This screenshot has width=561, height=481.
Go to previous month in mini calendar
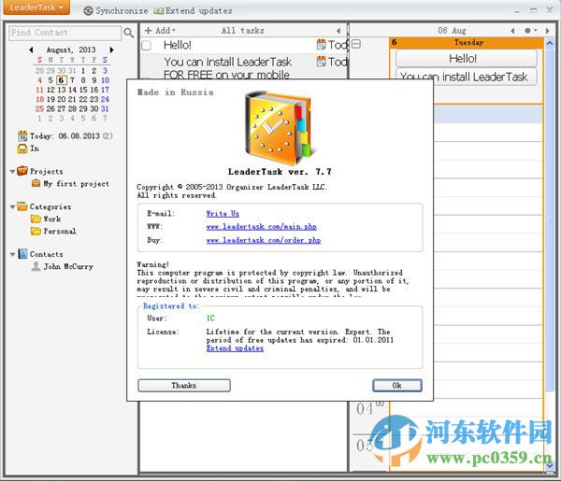(31, 50)
